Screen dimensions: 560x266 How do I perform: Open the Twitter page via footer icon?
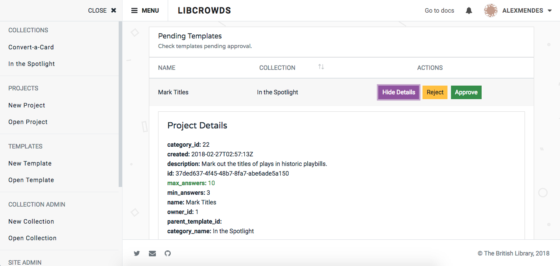[137, 253]
